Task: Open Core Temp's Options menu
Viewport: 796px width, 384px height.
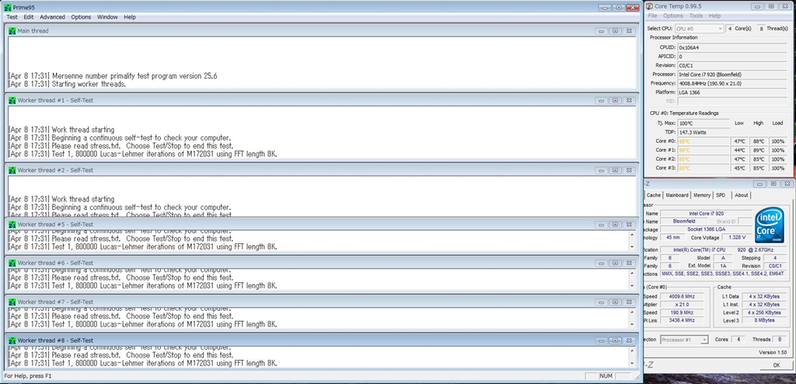Action: (x=673, y=16)
